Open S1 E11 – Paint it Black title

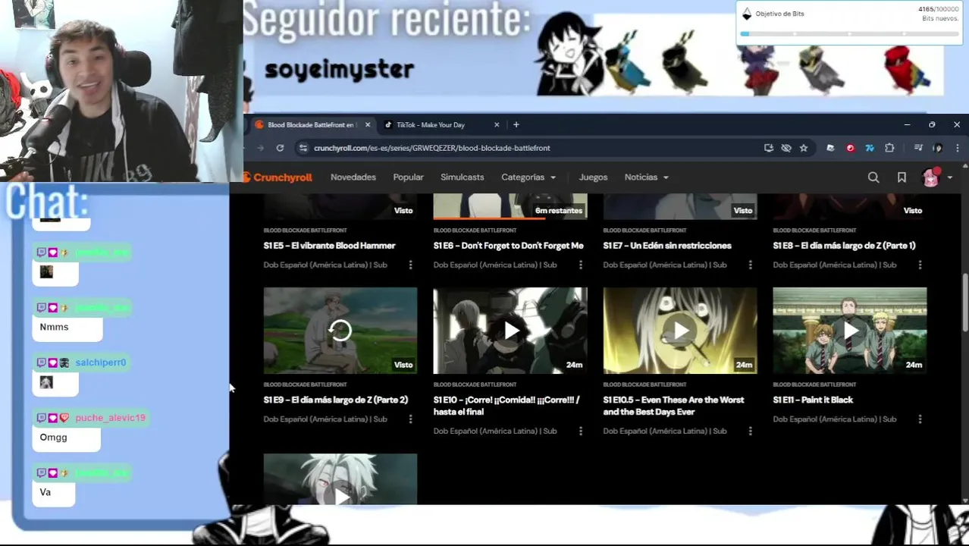pyautogui.click(x=813, y=400)
